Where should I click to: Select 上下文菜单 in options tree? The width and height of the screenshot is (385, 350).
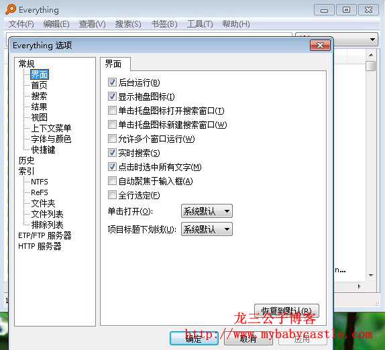pos(51,128)
